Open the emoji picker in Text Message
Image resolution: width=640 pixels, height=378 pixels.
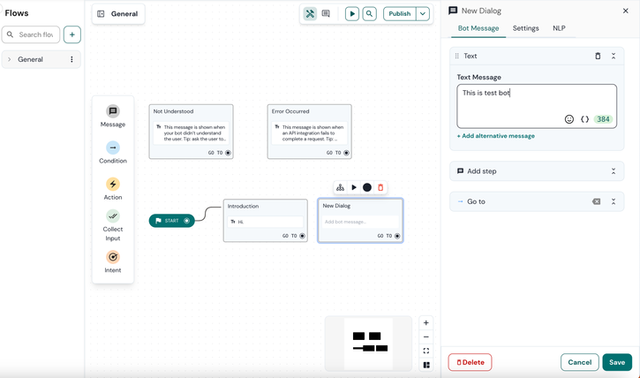569,119
